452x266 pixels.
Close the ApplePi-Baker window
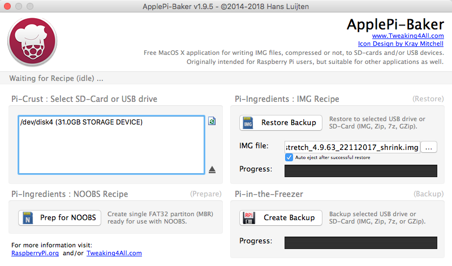[x=7, y=6]
